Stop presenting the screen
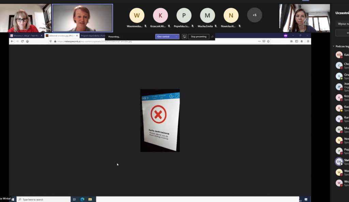Image resolution: width=349 pixels, height=202 pixels. tap(199, 37)
